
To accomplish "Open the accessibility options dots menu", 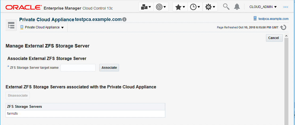I will (286, 7).
